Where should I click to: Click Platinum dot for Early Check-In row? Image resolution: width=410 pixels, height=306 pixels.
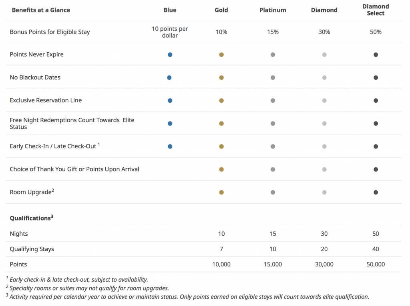pos(273,146)
